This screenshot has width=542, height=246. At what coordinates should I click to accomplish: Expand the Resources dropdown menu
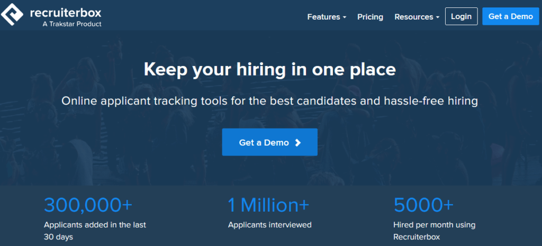point(417,17)
